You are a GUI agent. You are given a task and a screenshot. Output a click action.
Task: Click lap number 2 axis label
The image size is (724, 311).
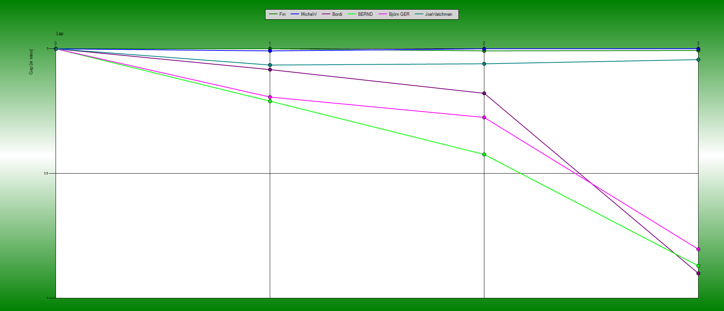click(484, 43)
